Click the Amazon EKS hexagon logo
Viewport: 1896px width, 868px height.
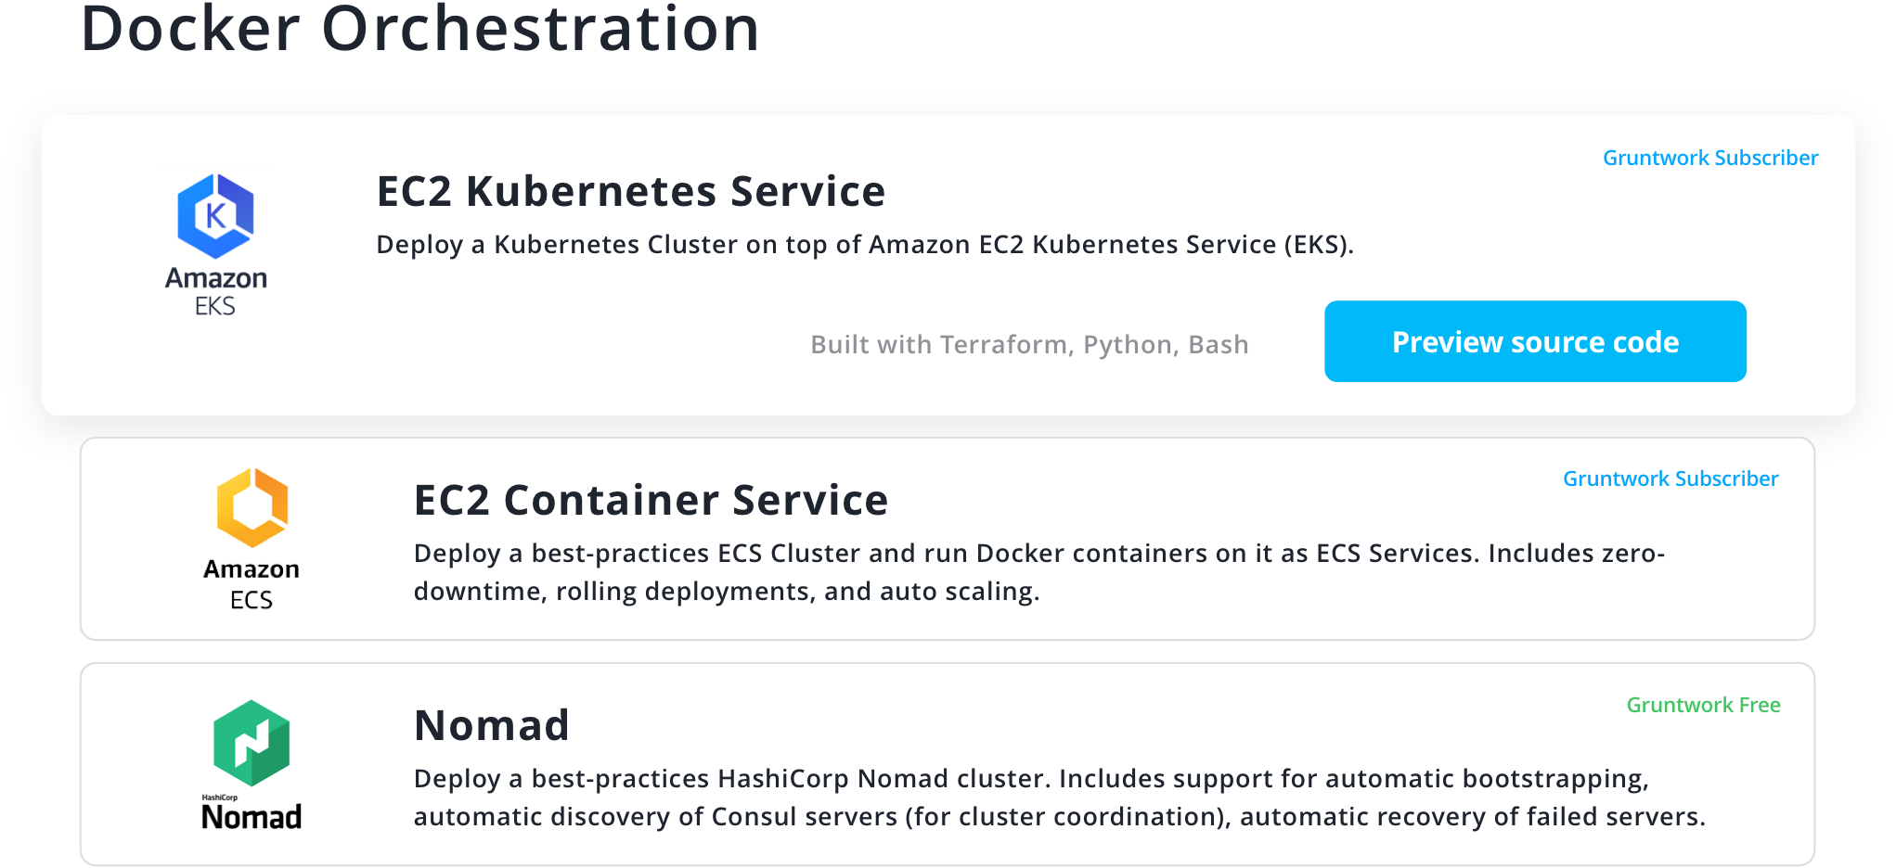[215, 216]
